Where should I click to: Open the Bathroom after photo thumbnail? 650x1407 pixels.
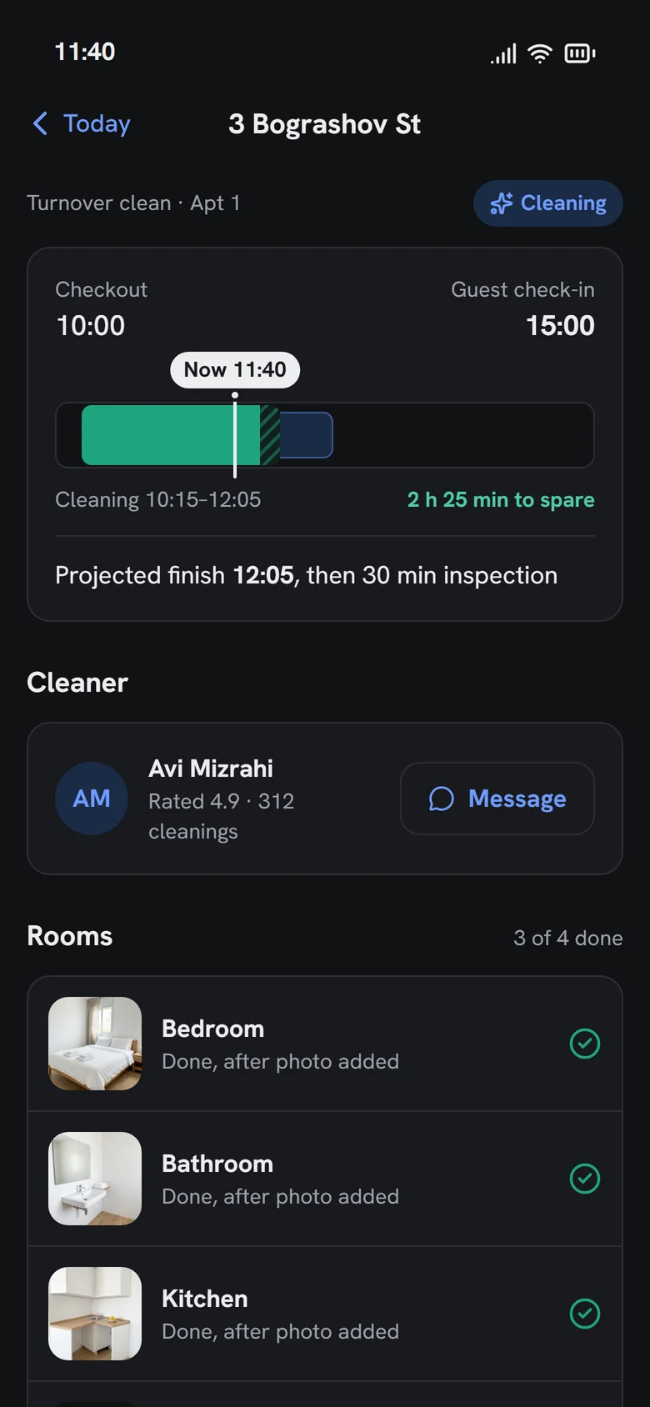(x=95, y=1179)
